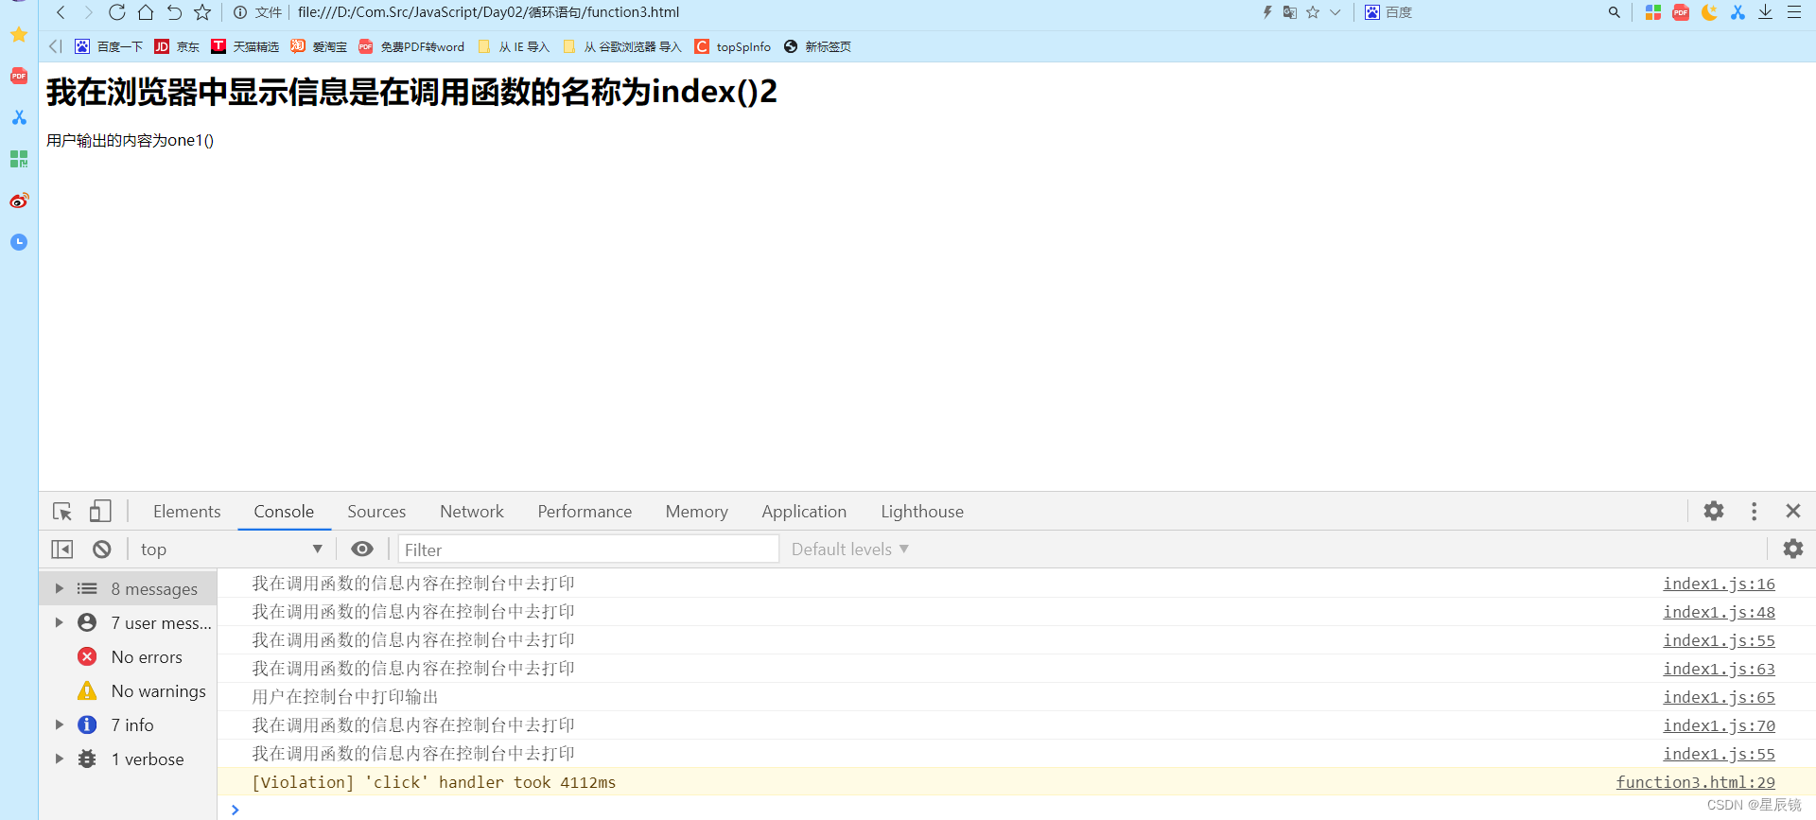1816x820 pixels.
Task: Collapse the bookmarks bar arrow
Action: [x=55, y=46]
